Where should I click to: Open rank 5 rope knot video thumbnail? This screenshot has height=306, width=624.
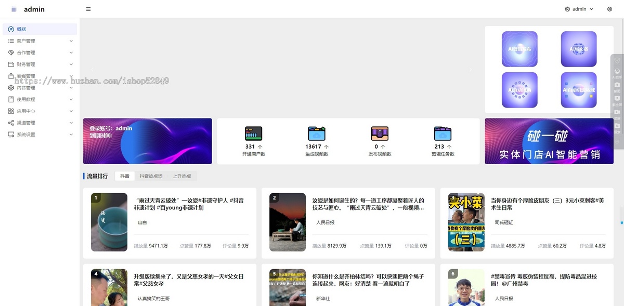click(288, 287)
